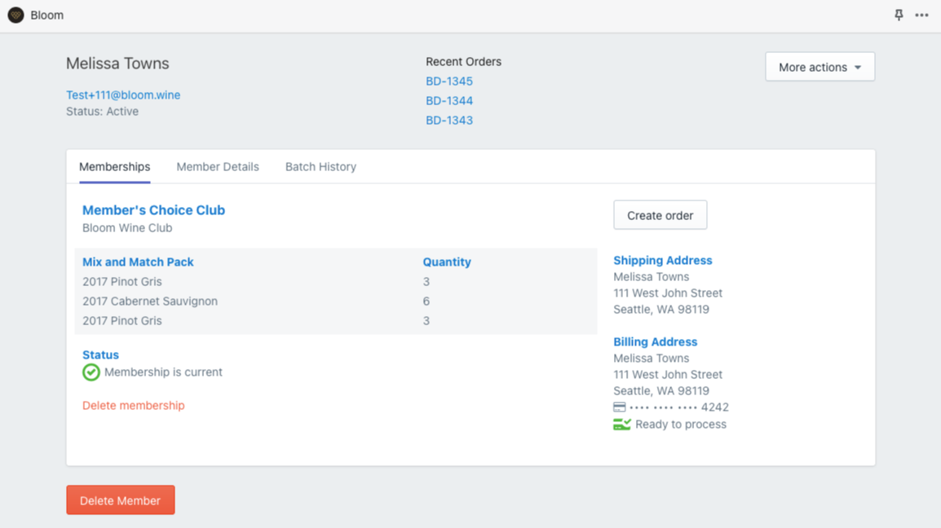The image size is (941, 528).
Task: Open recent order BD-1344
Action: pos(449,101)
